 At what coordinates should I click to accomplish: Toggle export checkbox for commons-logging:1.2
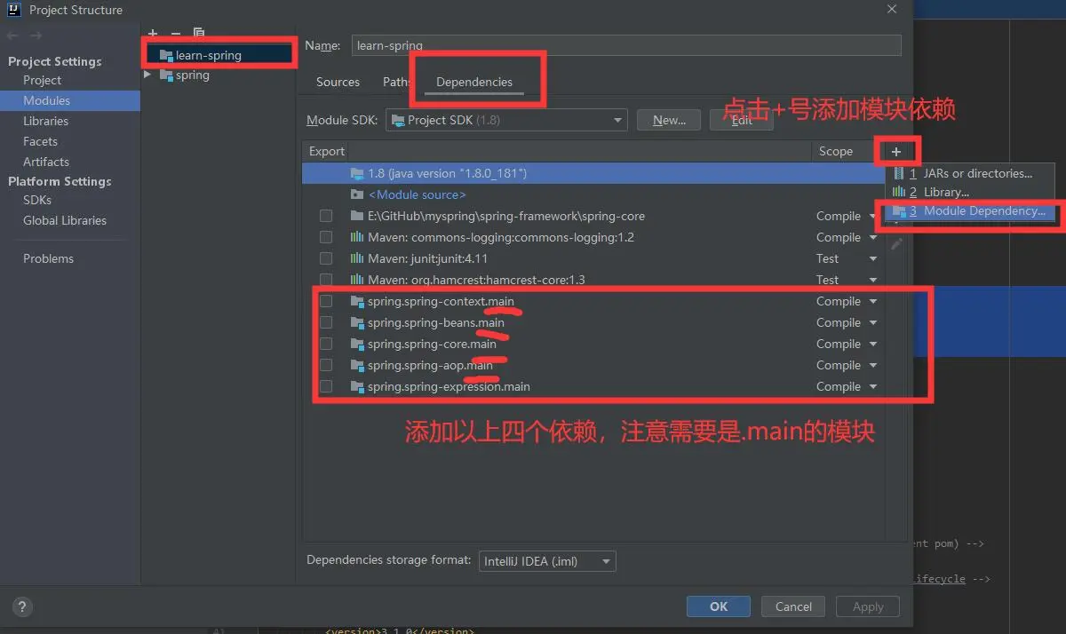326,237
